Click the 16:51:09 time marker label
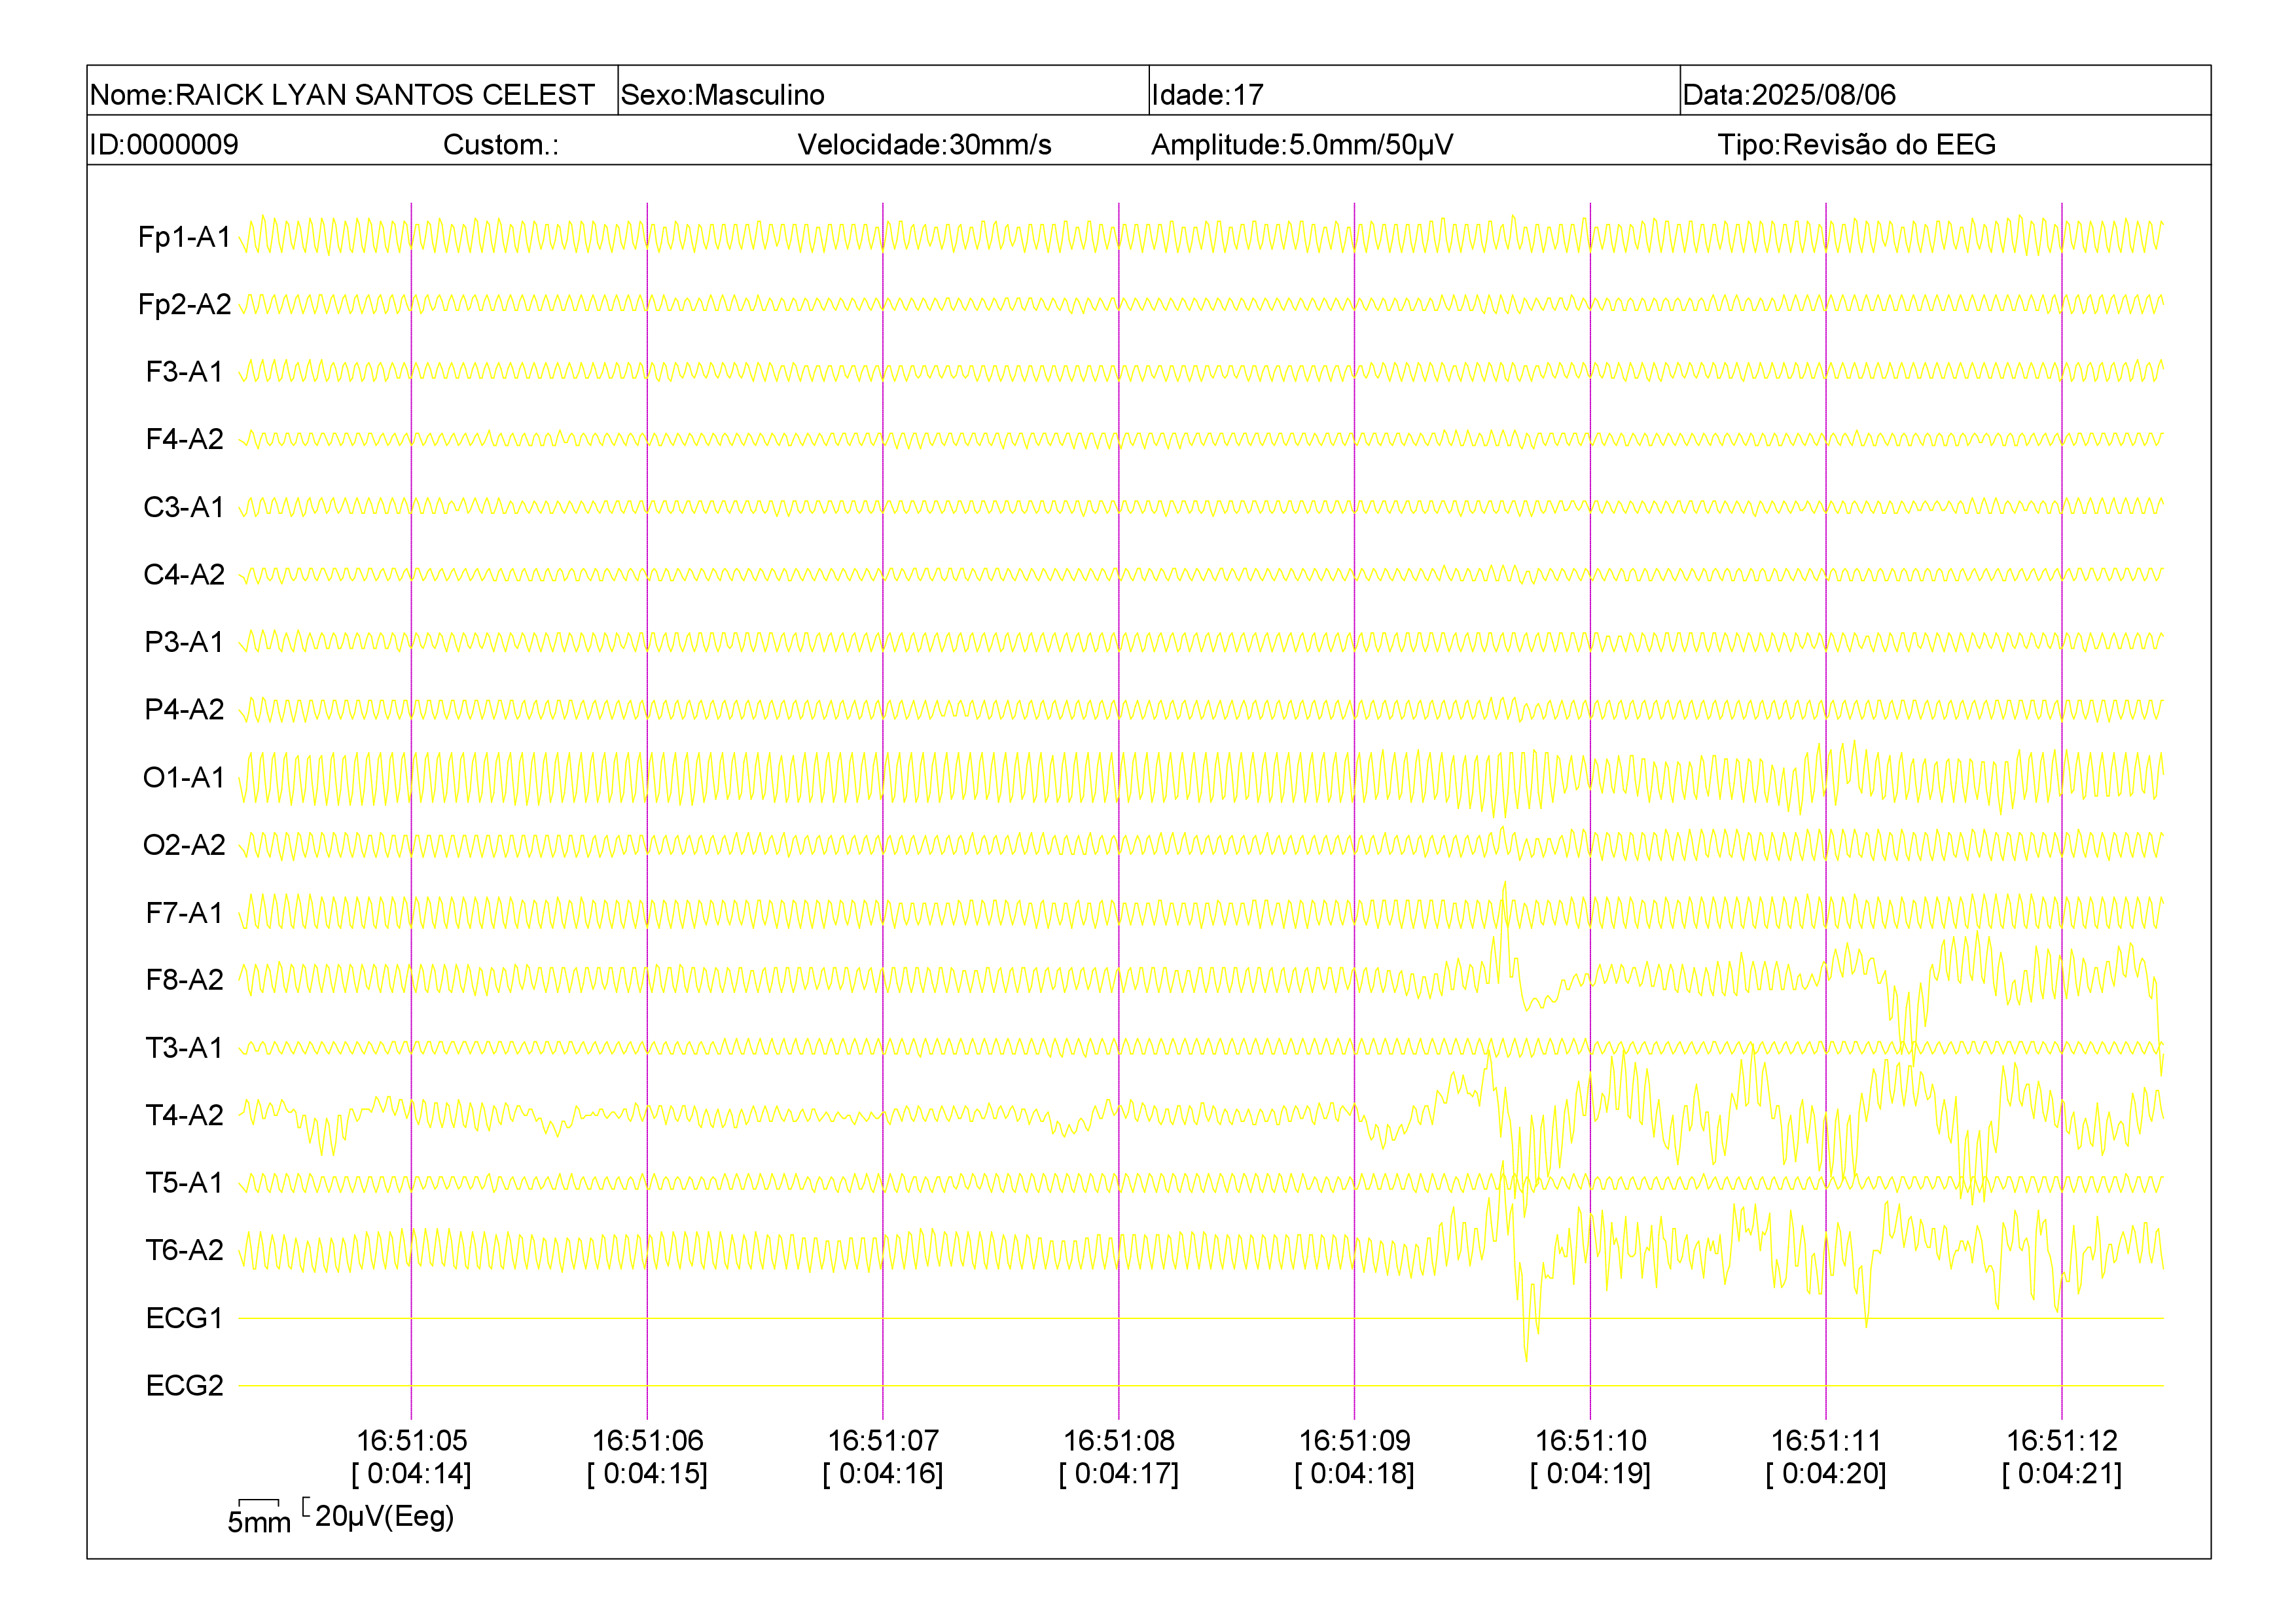This screenshot has height=1624, width=2296. pos(1354,1441)
